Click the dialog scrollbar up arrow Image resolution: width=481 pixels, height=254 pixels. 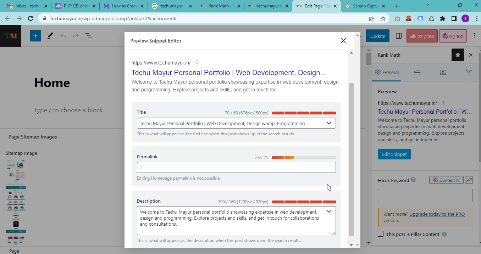click(352, 53)
